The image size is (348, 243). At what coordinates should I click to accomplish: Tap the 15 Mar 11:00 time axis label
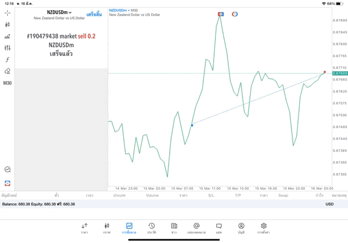click(x=210, y=189)
